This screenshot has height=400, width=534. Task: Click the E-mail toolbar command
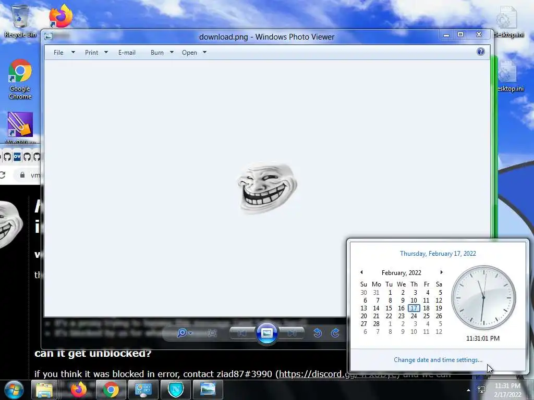coord(127,53)
